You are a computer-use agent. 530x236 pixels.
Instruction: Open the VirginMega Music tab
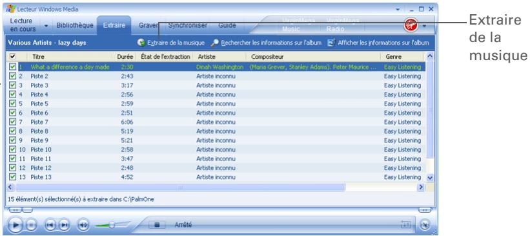(299, 25)
